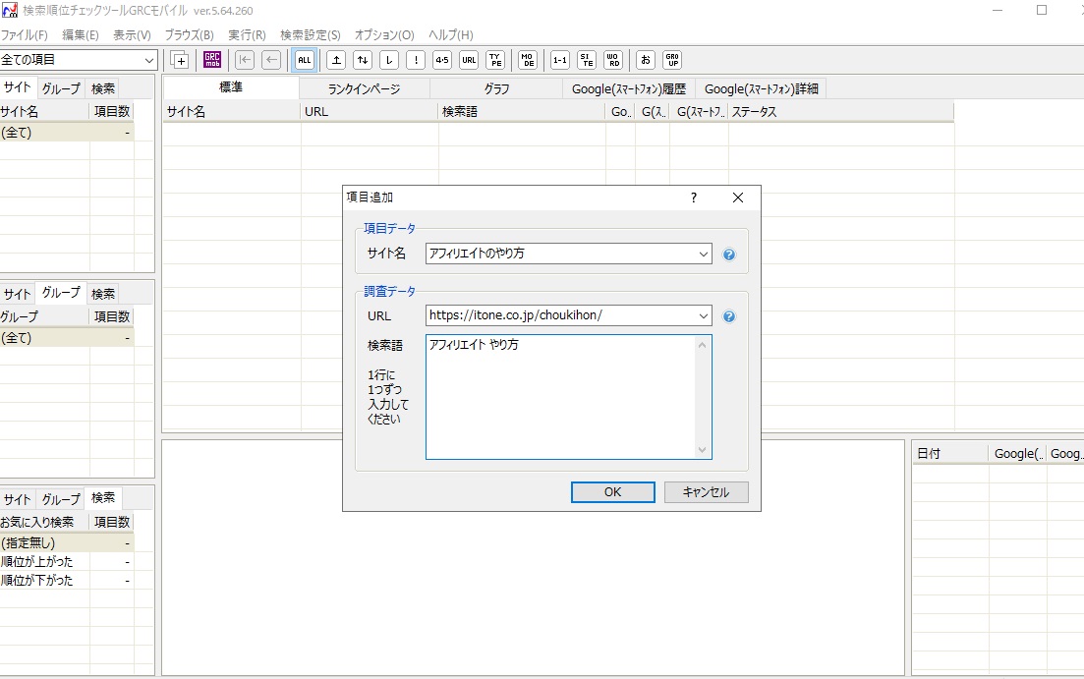The image size is (1084, 679).
Task: Select the (指定無し) row
Action: pos(67,543)
